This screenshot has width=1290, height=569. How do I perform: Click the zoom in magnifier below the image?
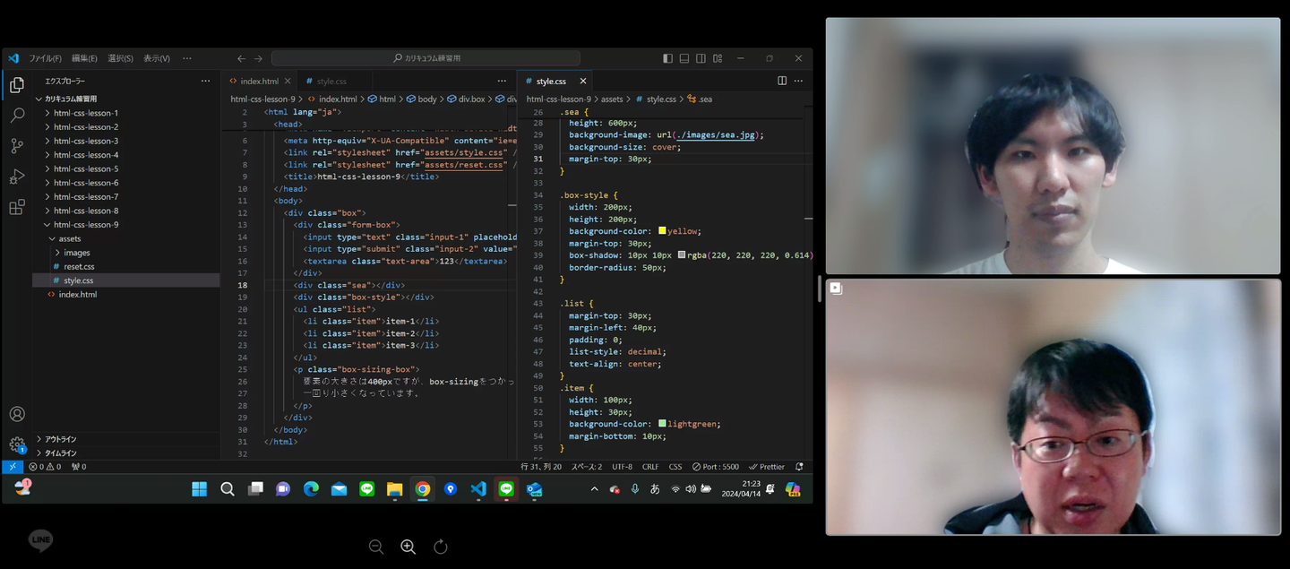pos(408,547)
